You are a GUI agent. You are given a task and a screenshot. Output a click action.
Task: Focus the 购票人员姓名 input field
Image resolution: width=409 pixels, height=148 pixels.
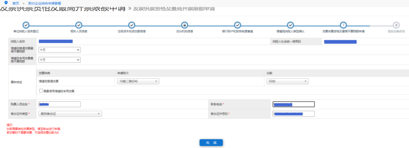pos(59,104)
